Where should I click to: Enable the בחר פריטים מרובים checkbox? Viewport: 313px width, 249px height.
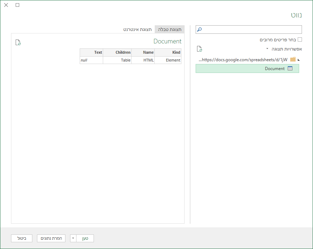pos(299,39)
